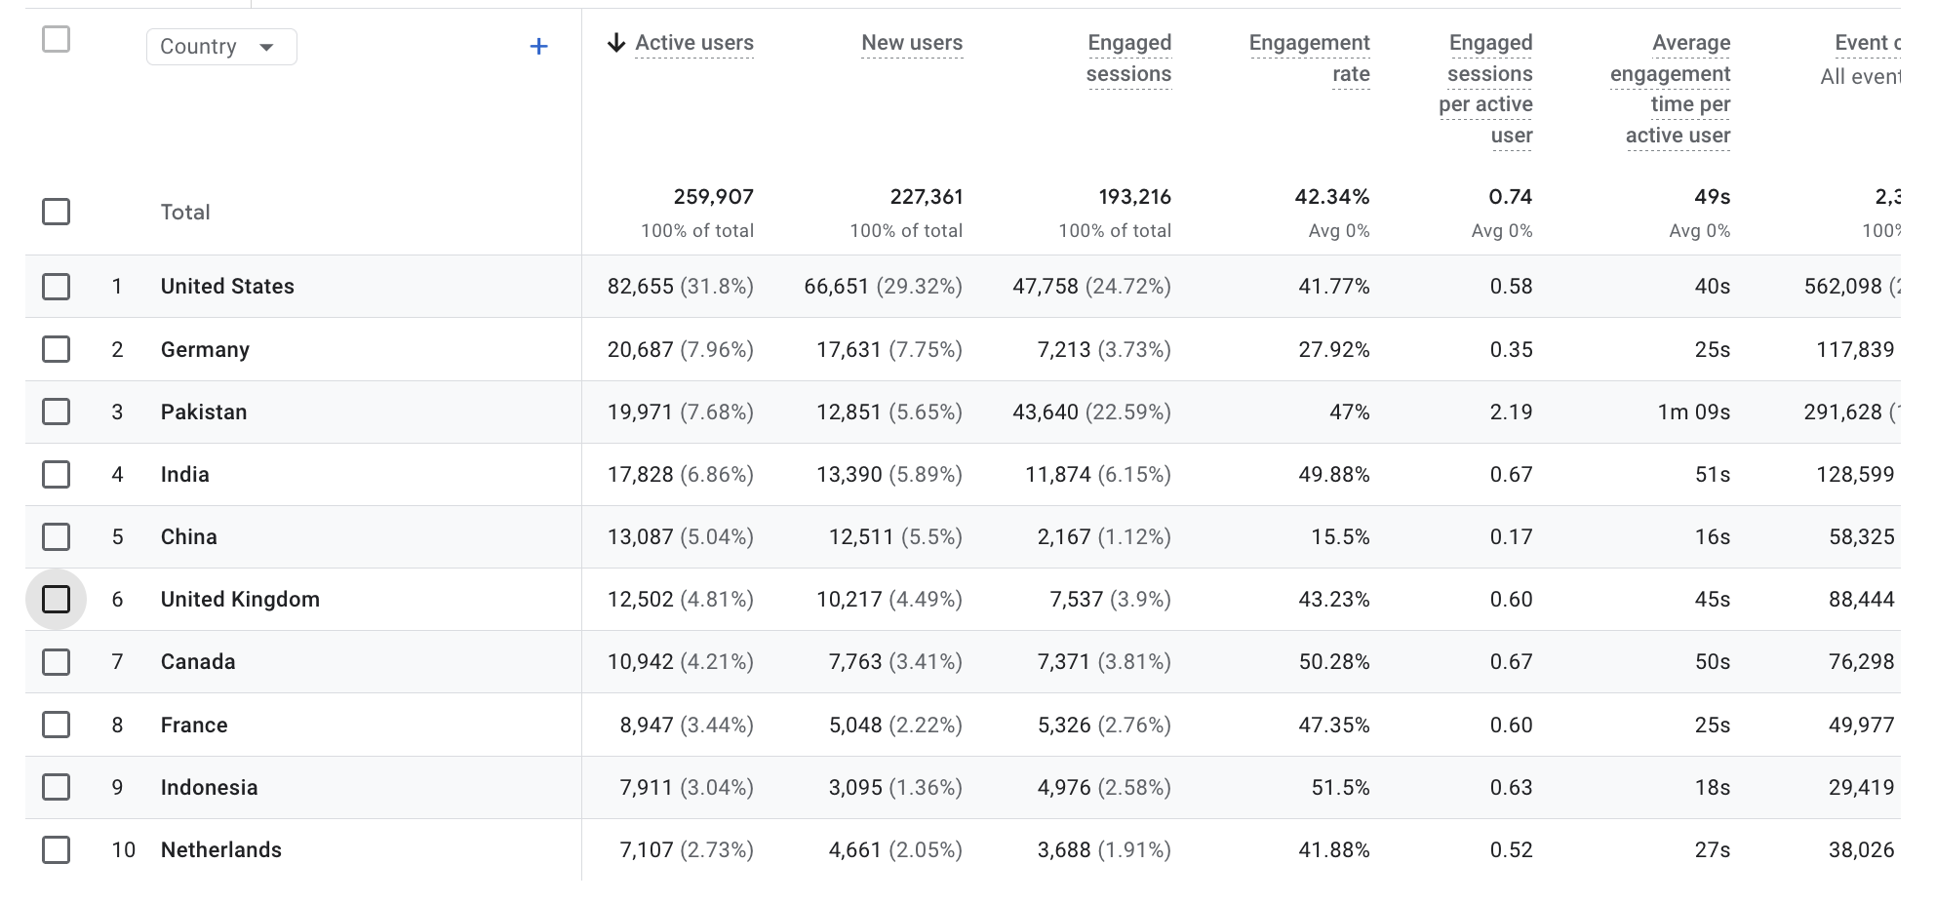
Task: Click the Total row label
Action: tap(185, 212)
